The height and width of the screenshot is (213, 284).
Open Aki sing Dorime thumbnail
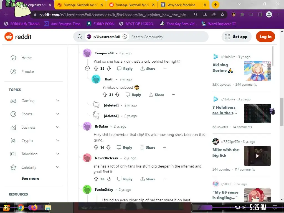[257, 71]
